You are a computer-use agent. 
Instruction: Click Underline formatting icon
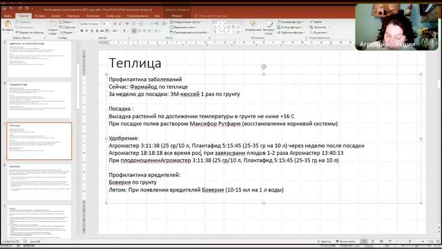[91, 30]
